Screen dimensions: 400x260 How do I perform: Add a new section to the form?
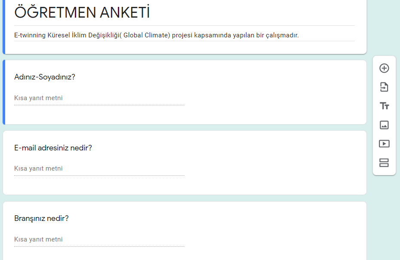384,163
